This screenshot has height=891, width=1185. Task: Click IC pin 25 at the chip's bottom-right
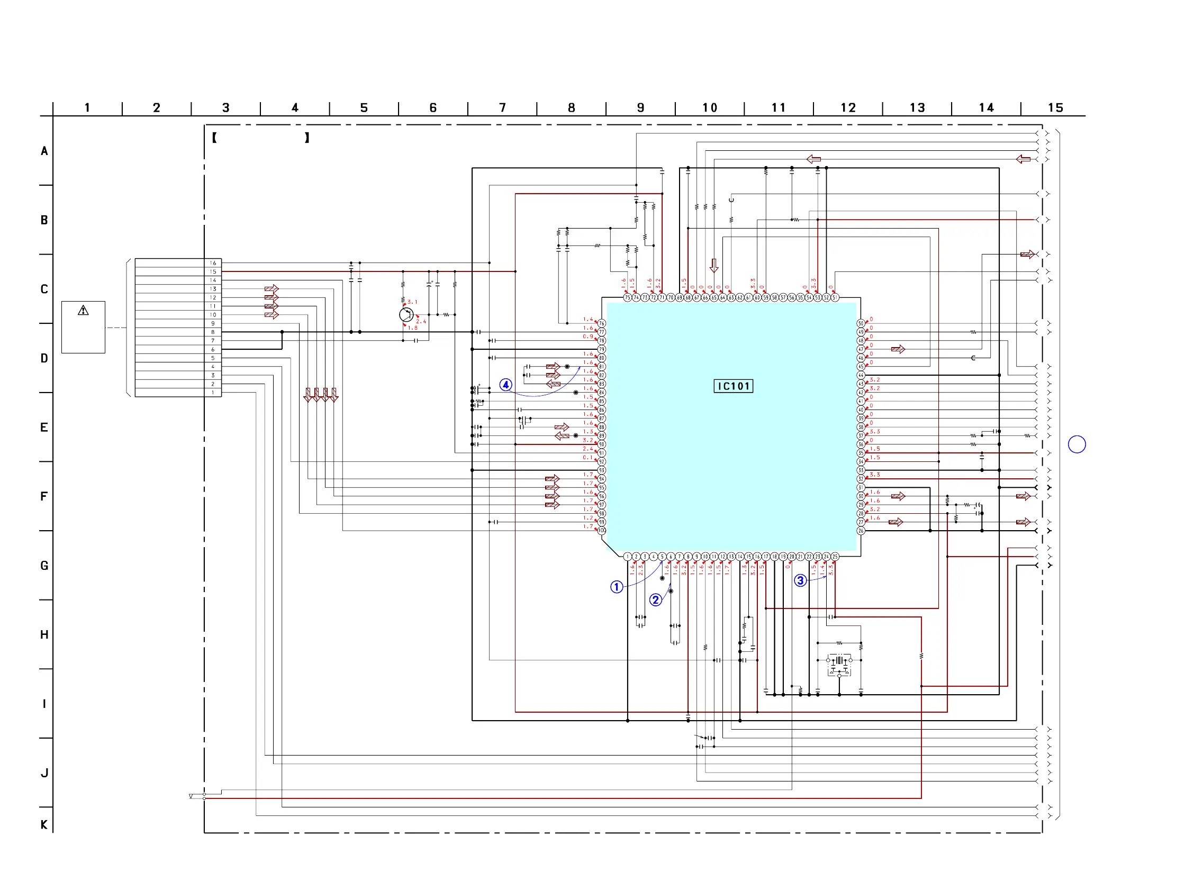pos(835,557)
